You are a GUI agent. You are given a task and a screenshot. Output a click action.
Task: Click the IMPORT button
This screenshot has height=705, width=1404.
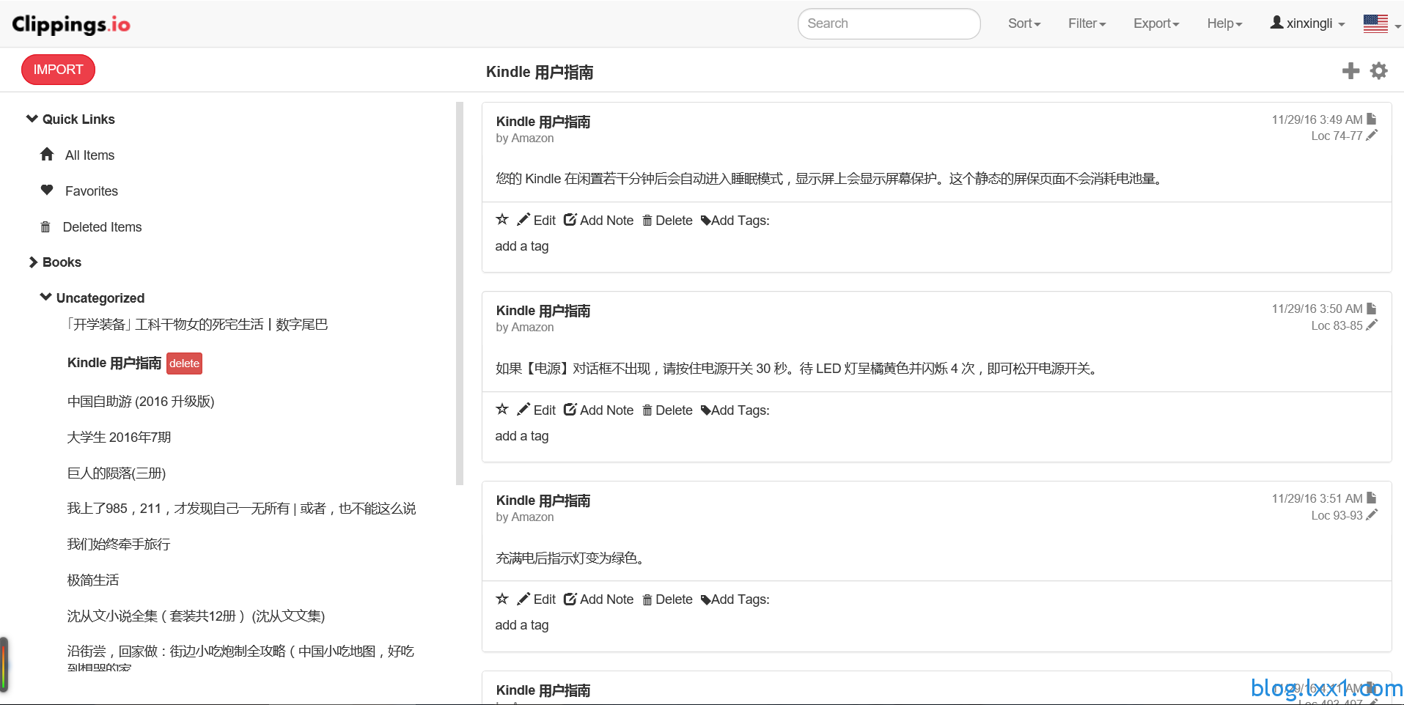(x=58, y=70)
